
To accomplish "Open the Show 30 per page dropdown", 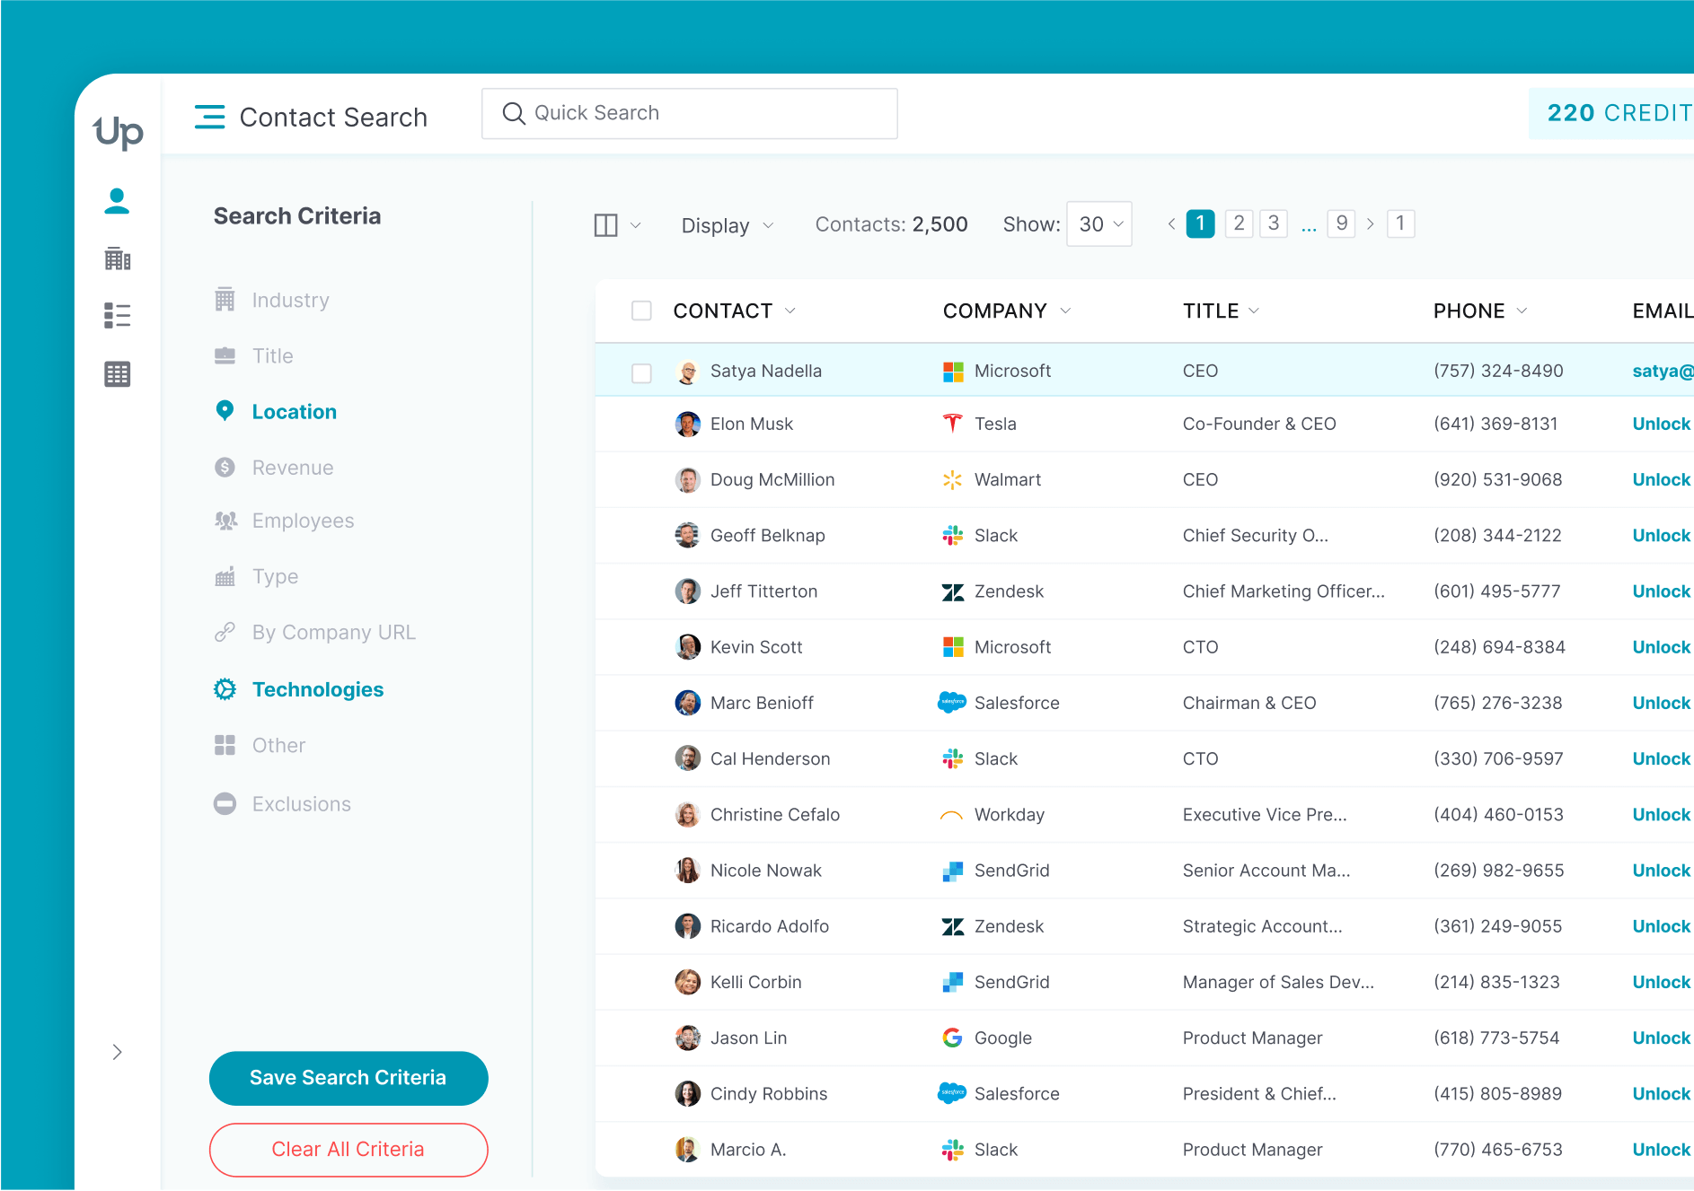I will coord(1099,224).
